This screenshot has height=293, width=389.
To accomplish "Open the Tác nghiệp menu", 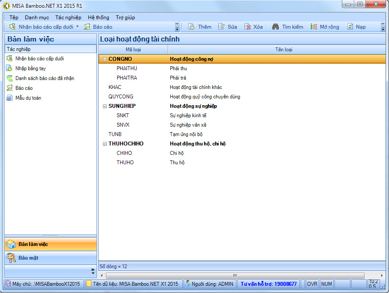I will (x=68, y=17).
